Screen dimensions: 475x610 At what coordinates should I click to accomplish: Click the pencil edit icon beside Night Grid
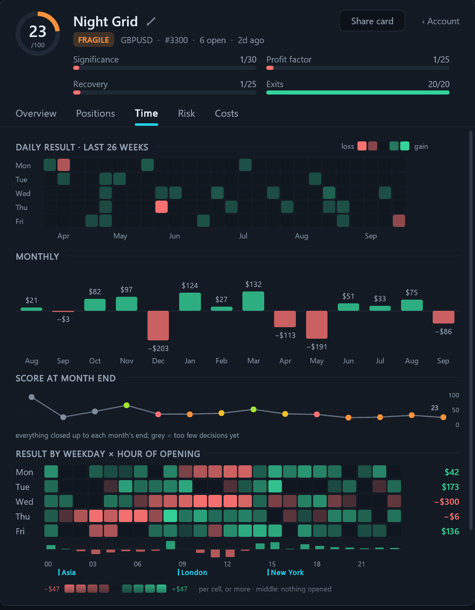(x=151, y=21)
